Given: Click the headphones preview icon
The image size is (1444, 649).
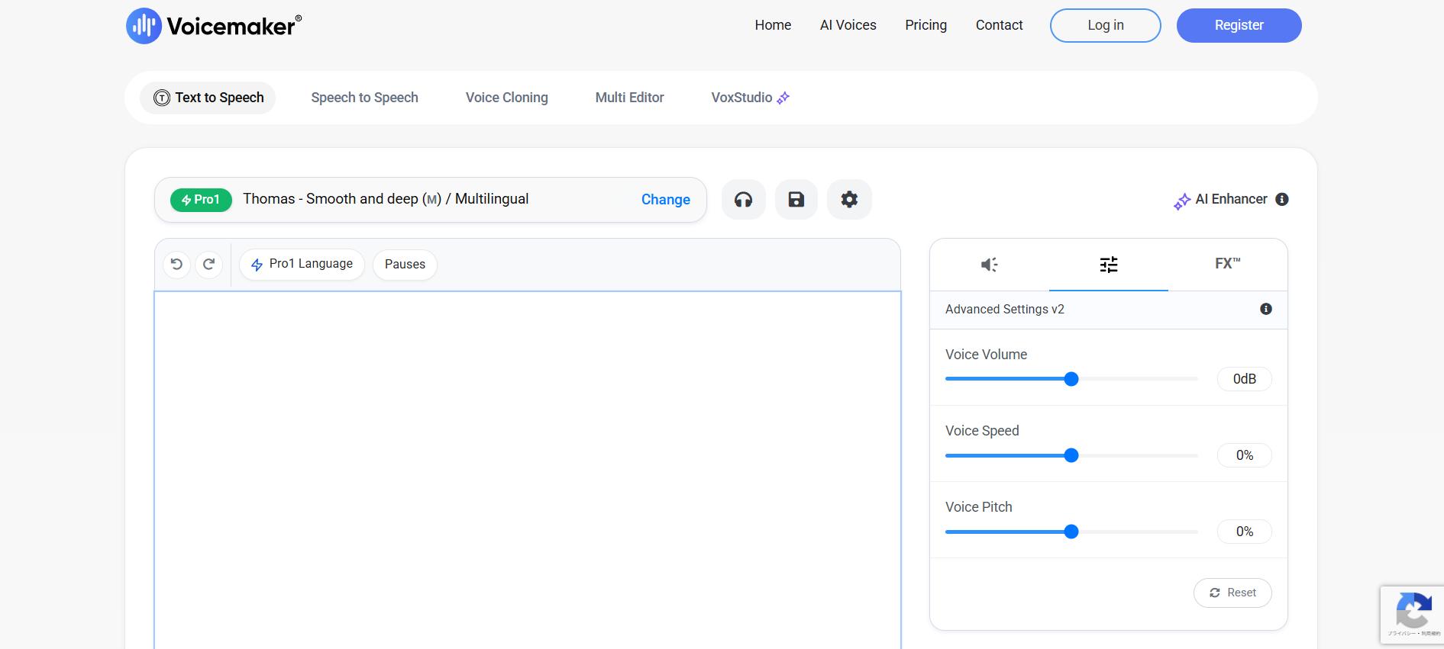Looking at the screenshot, I should point(743,200).
